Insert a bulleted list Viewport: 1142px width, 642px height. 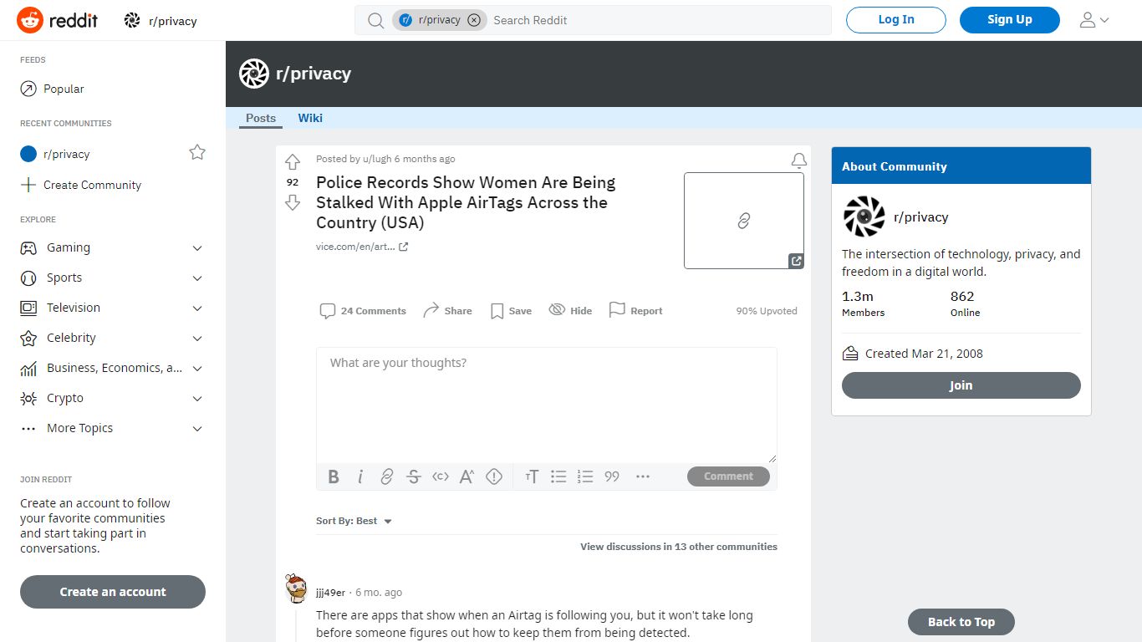coord(558,476)
